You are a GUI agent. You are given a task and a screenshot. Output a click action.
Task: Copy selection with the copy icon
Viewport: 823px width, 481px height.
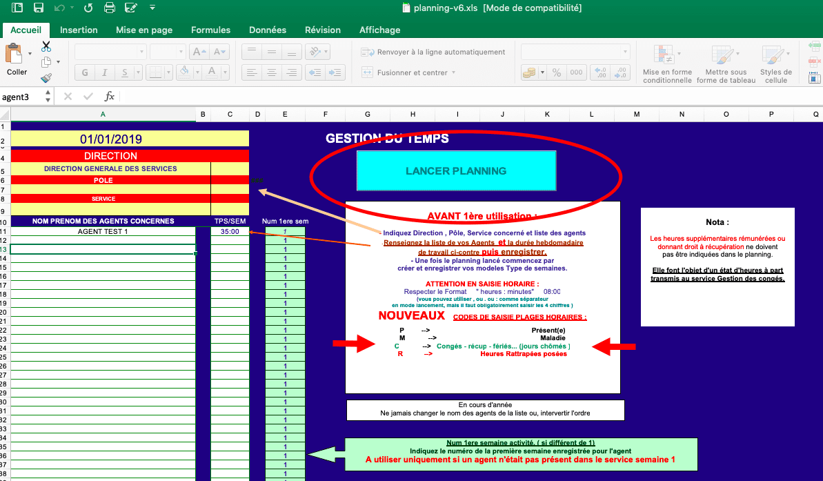tap(46, 62)
